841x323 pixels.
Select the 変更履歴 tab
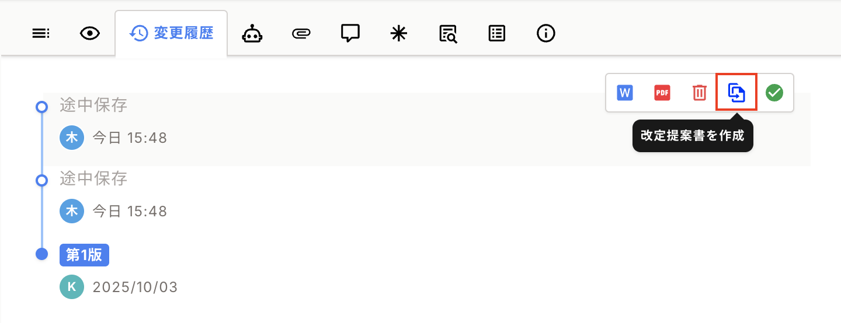pyautogui.click(x=171, y=33)
